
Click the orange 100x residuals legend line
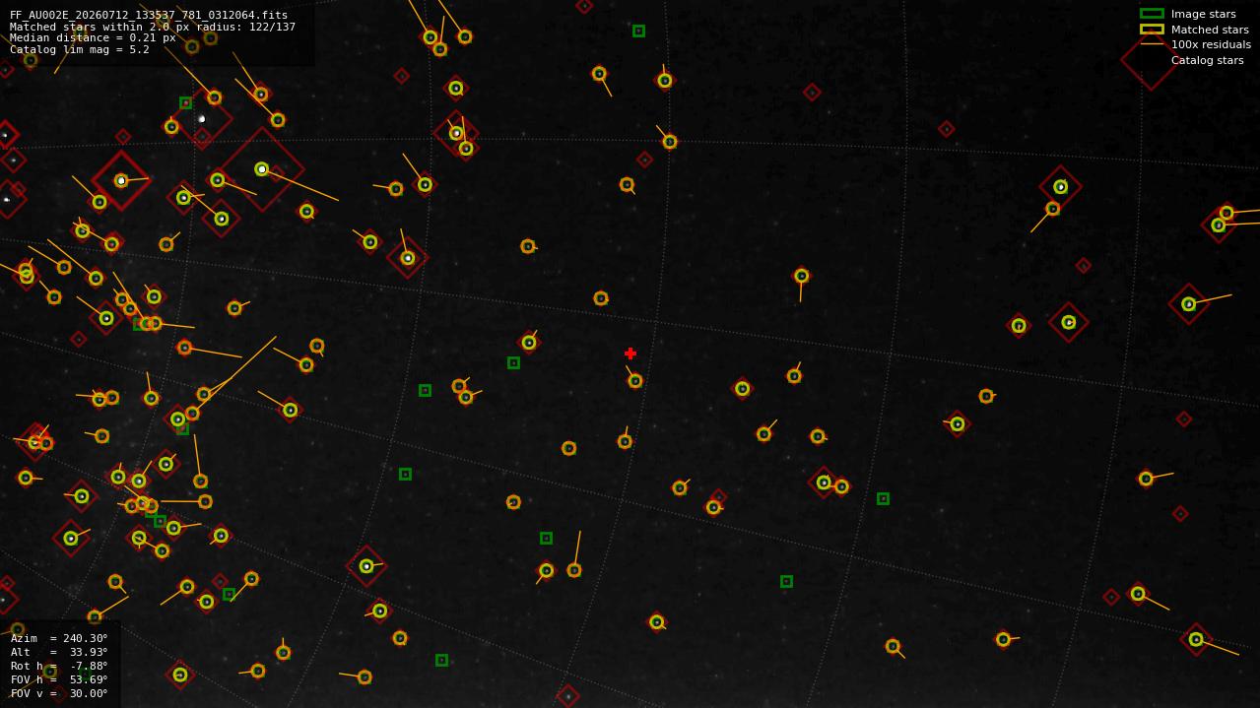coord(1152,44)
